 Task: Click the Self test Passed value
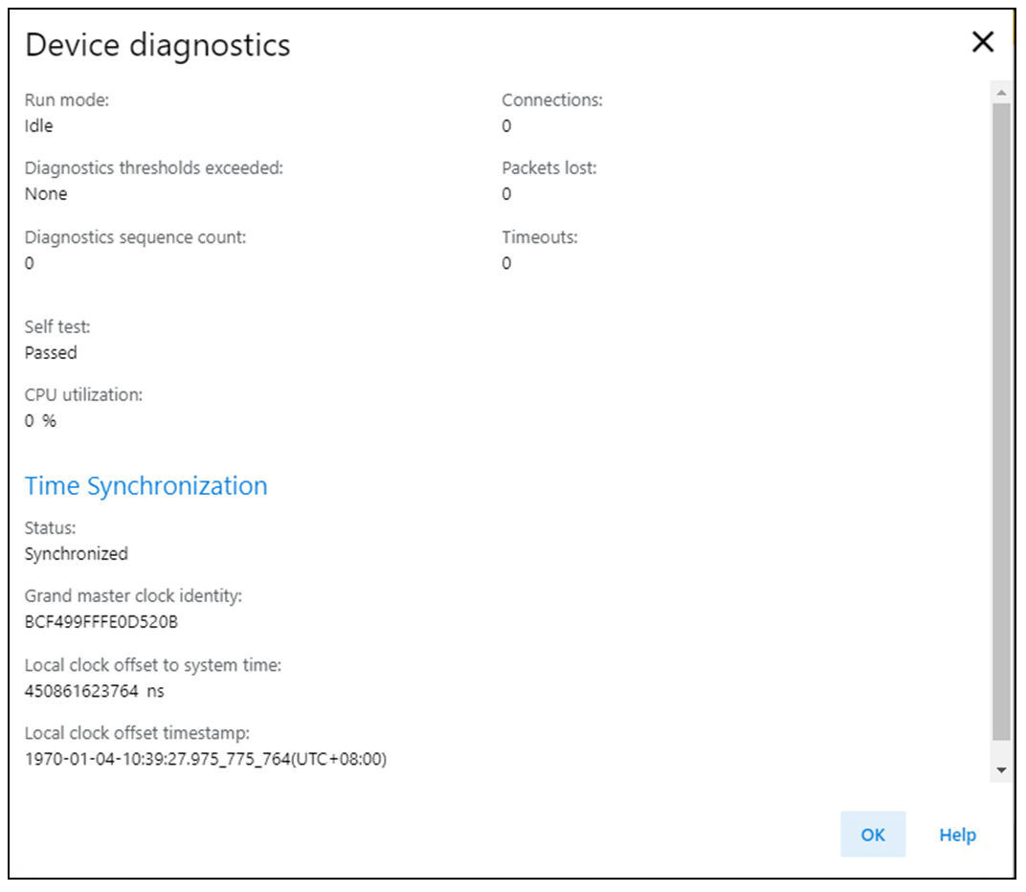tap(51, 352)
